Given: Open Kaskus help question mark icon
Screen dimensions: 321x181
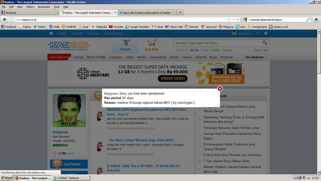Looking at the screenshot, I should pos(266,33).
